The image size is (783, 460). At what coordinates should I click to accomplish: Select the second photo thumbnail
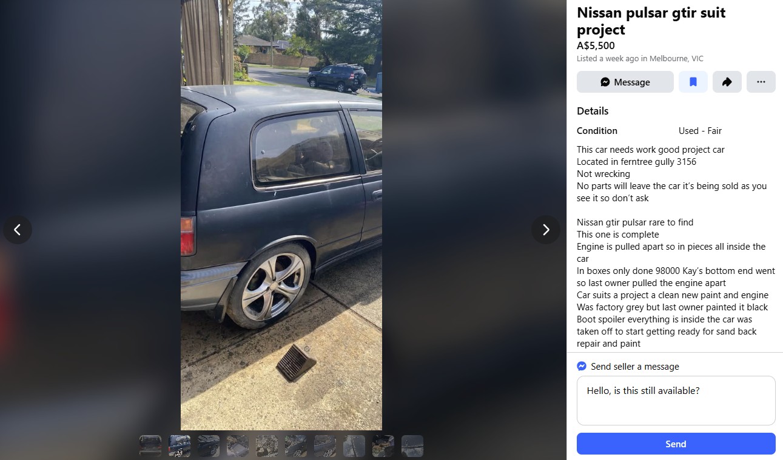pyautogui.click(x=180, y=446)
